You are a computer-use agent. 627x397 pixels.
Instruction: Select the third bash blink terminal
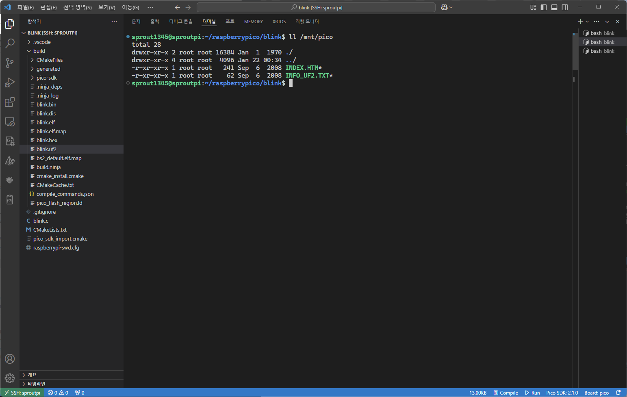[603, 51]
